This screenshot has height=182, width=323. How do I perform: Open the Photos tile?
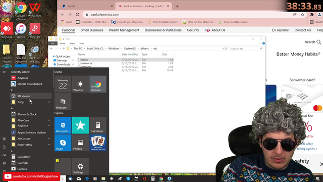(80, 143)
